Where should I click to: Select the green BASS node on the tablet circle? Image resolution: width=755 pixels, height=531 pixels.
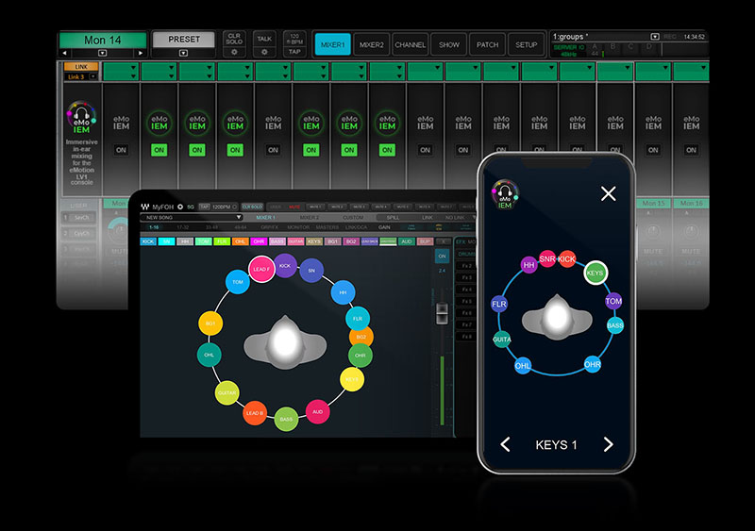pos(286,420)
